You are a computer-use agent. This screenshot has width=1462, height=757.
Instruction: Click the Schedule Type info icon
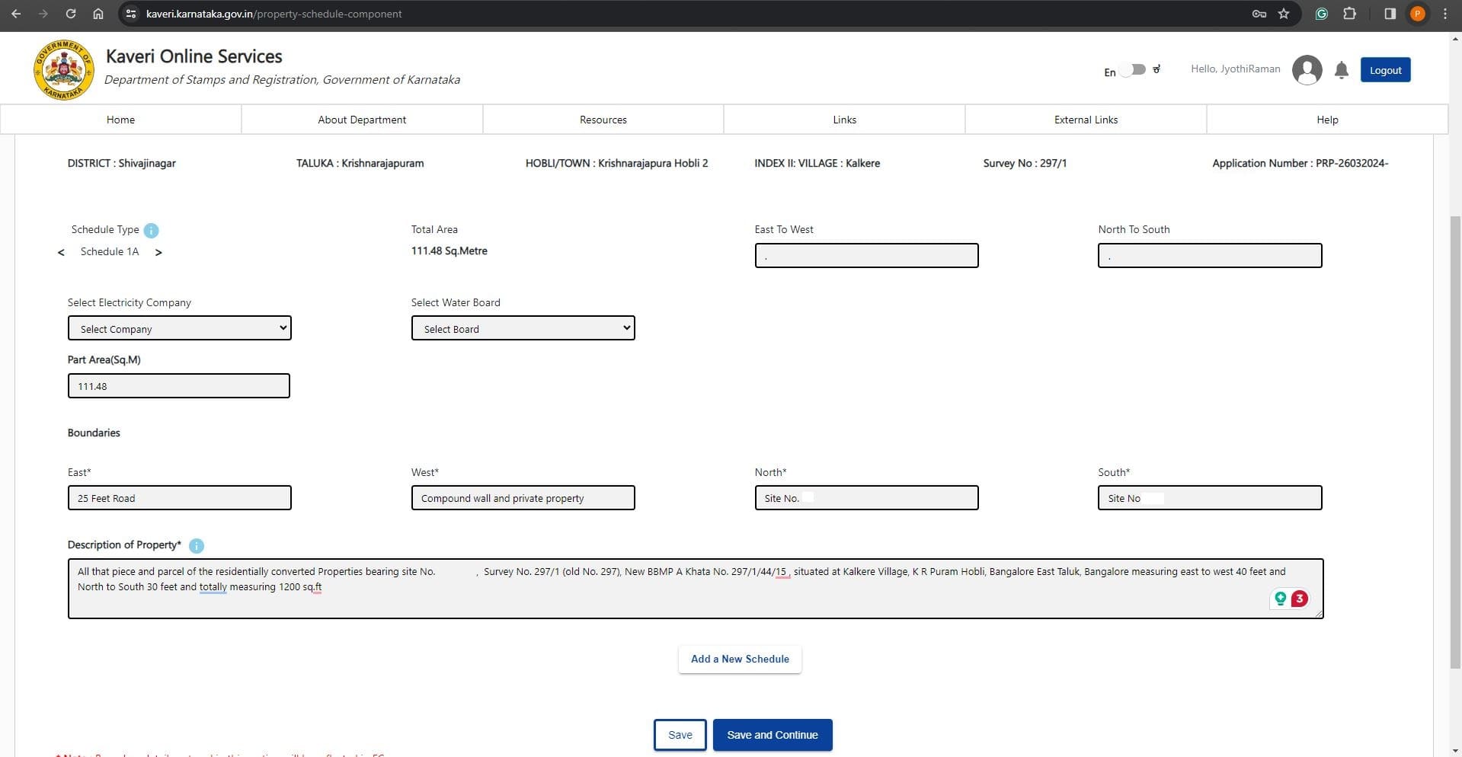(151, 230)
